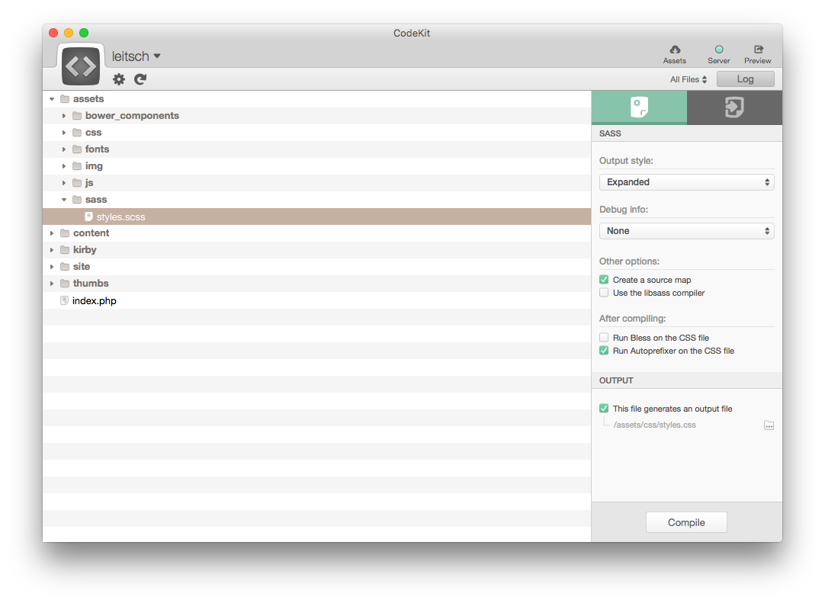Open the Log button
This screenshot has width=825, height=603.
(x=745, y=79)
